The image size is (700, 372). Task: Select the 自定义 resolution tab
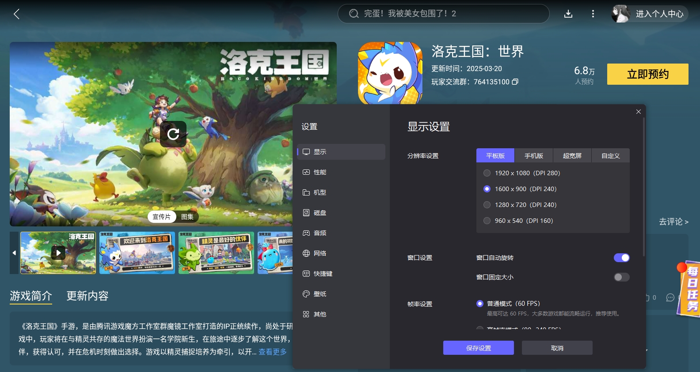click(611, 156)
